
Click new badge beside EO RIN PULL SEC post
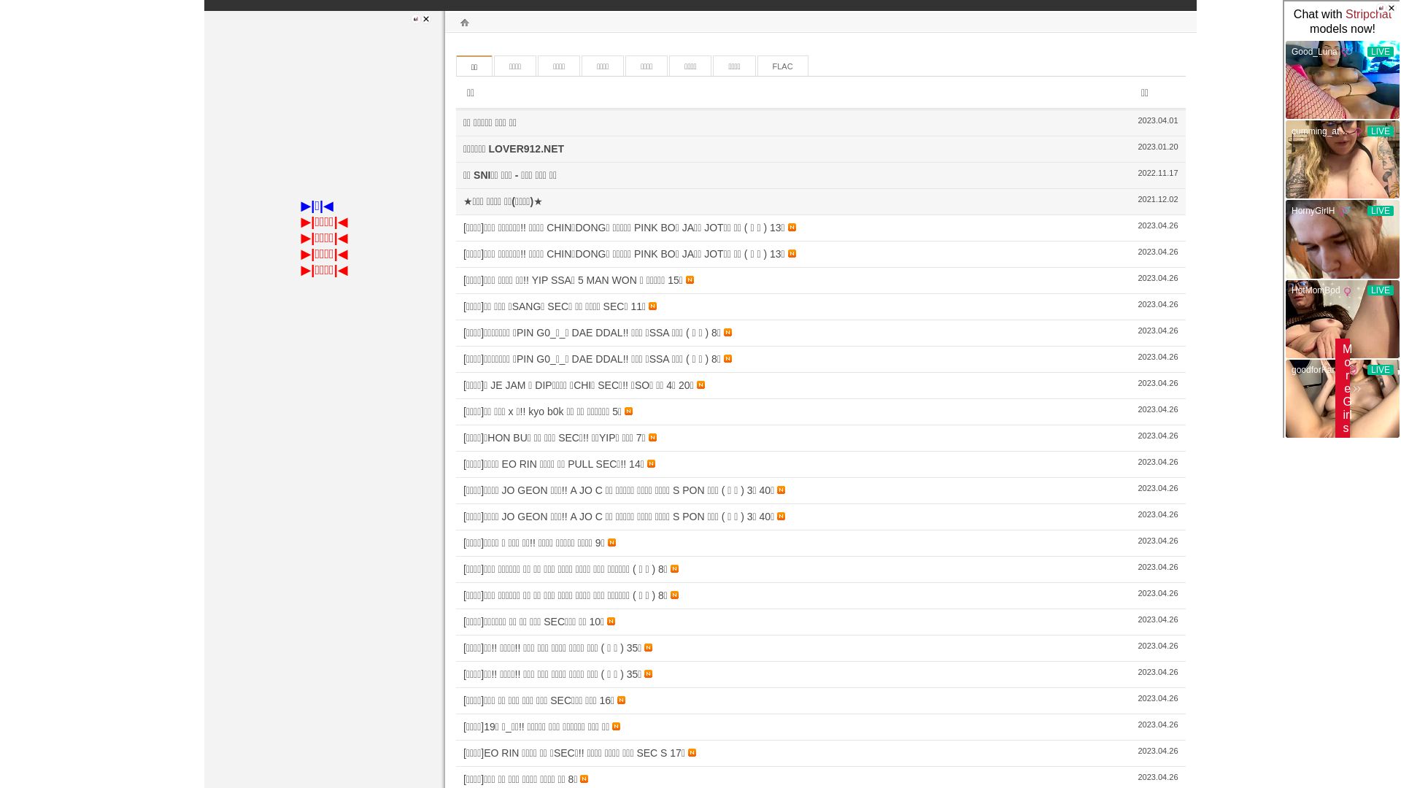(x=651, y=464)
